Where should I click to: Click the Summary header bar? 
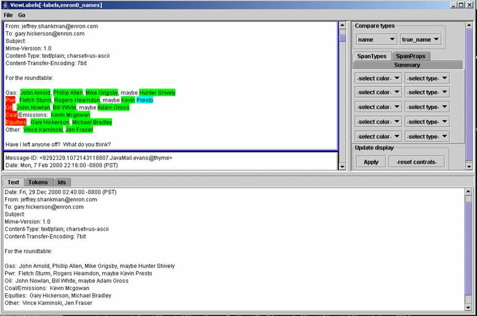(407, 65)
